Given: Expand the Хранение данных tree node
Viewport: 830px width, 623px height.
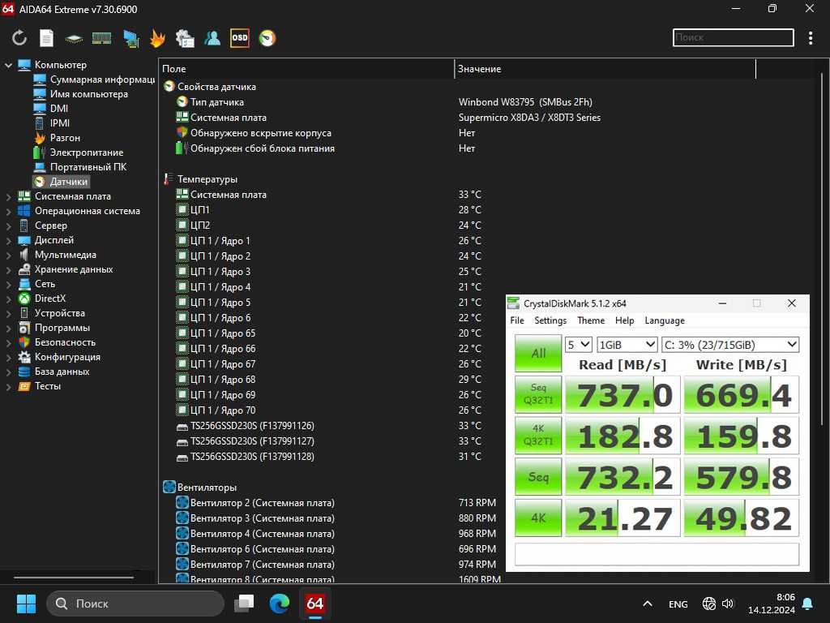Looking at the screenshot, I should [8, 269].
